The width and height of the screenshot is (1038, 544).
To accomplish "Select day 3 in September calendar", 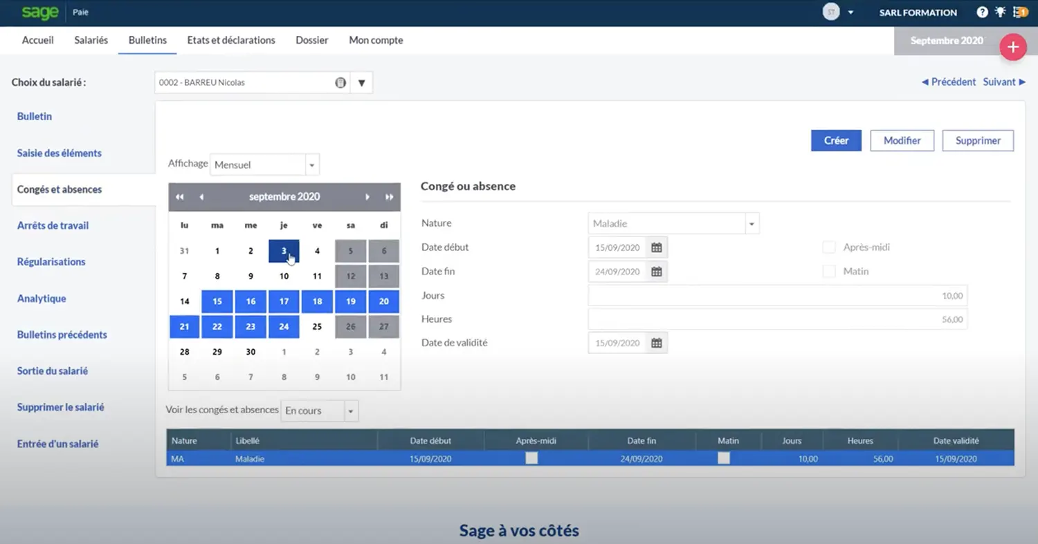I will point(284,251).
